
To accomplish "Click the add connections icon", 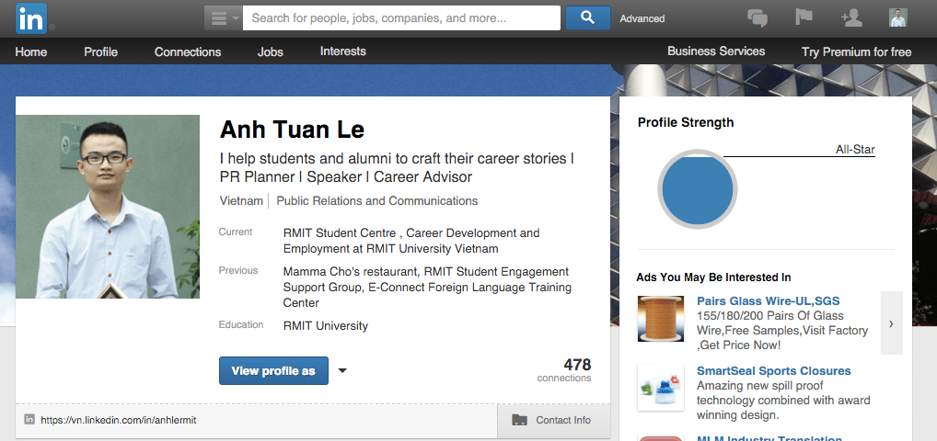I will 851,17.
